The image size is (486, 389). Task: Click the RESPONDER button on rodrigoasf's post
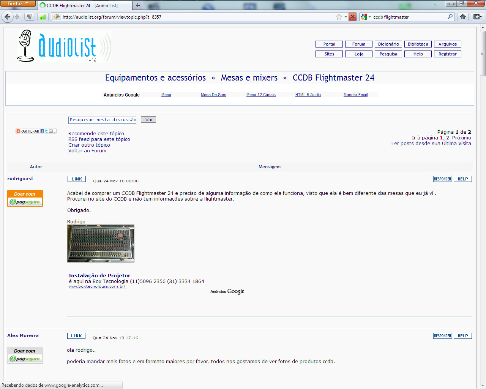click(442, 179)
